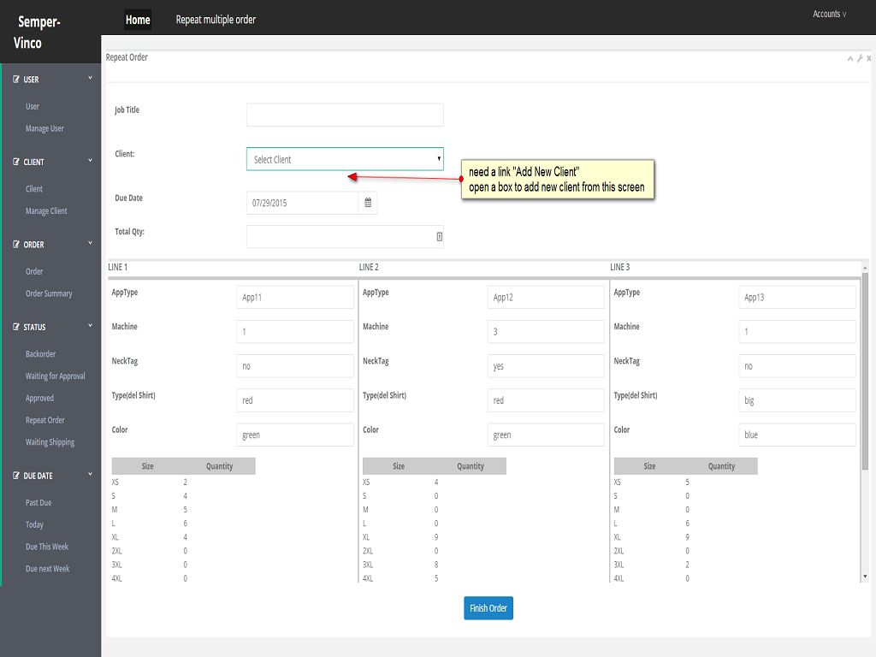
Task: Collapse the Repeat Order panel with chevron icon
Action: pos(850,58)
